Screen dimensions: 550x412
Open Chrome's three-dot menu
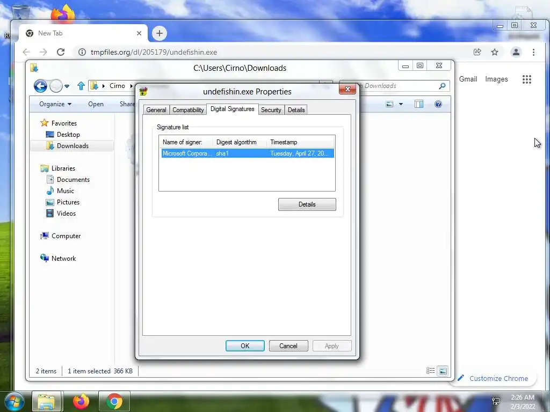coord(533,52)
